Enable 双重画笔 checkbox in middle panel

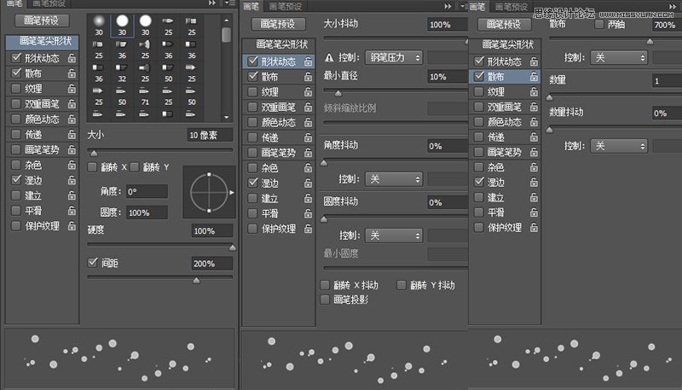pyautogui.click(x=252, y=107)
